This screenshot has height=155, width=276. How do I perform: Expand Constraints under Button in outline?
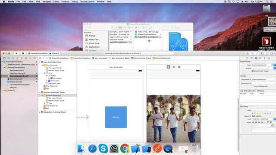point(49,78)
